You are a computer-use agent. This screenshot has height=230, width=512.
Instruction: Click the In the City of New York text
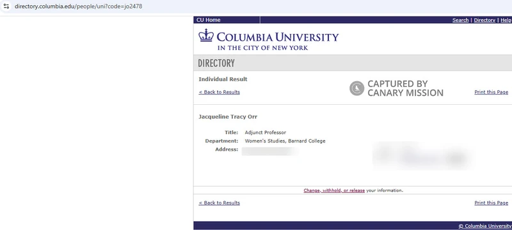click(263, 48)
